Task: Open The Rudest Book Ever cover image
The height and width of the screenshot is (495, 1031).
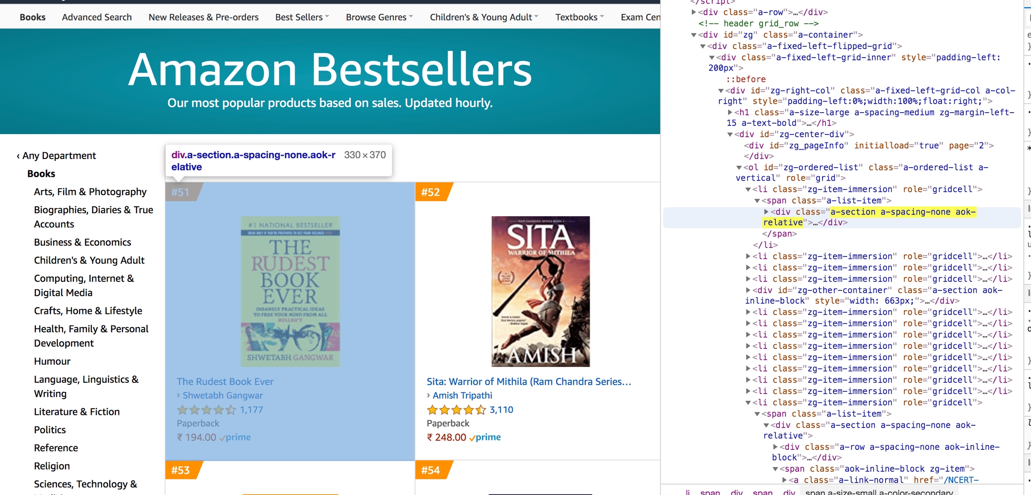Action: pyautogui.click(x=290, y=291)
